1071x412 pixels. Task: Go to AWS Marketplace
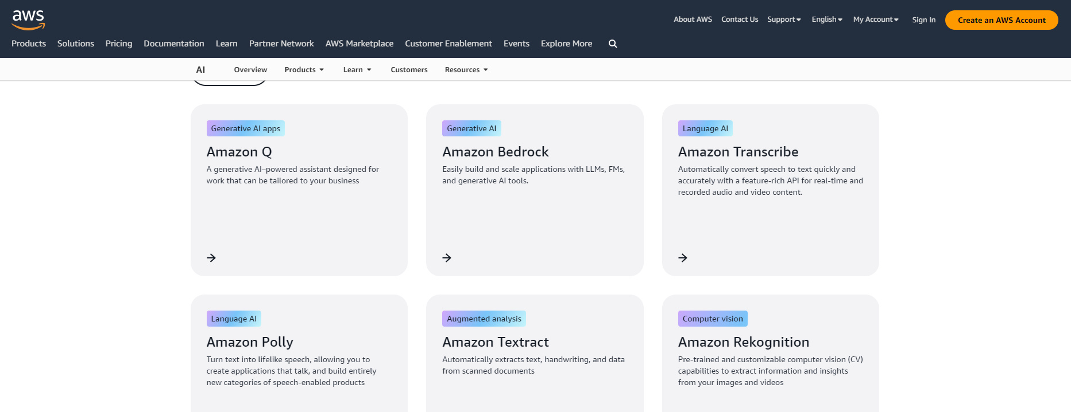(359, 44)
